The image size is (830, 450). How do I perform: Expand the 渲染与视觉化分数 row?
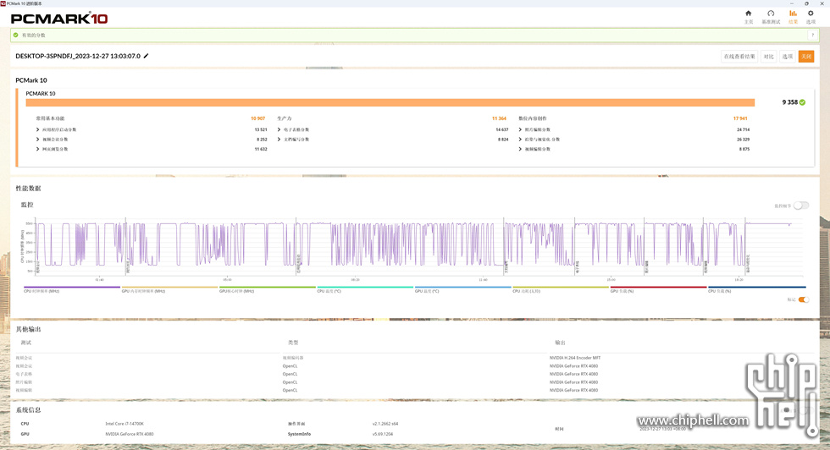point(520,139)
